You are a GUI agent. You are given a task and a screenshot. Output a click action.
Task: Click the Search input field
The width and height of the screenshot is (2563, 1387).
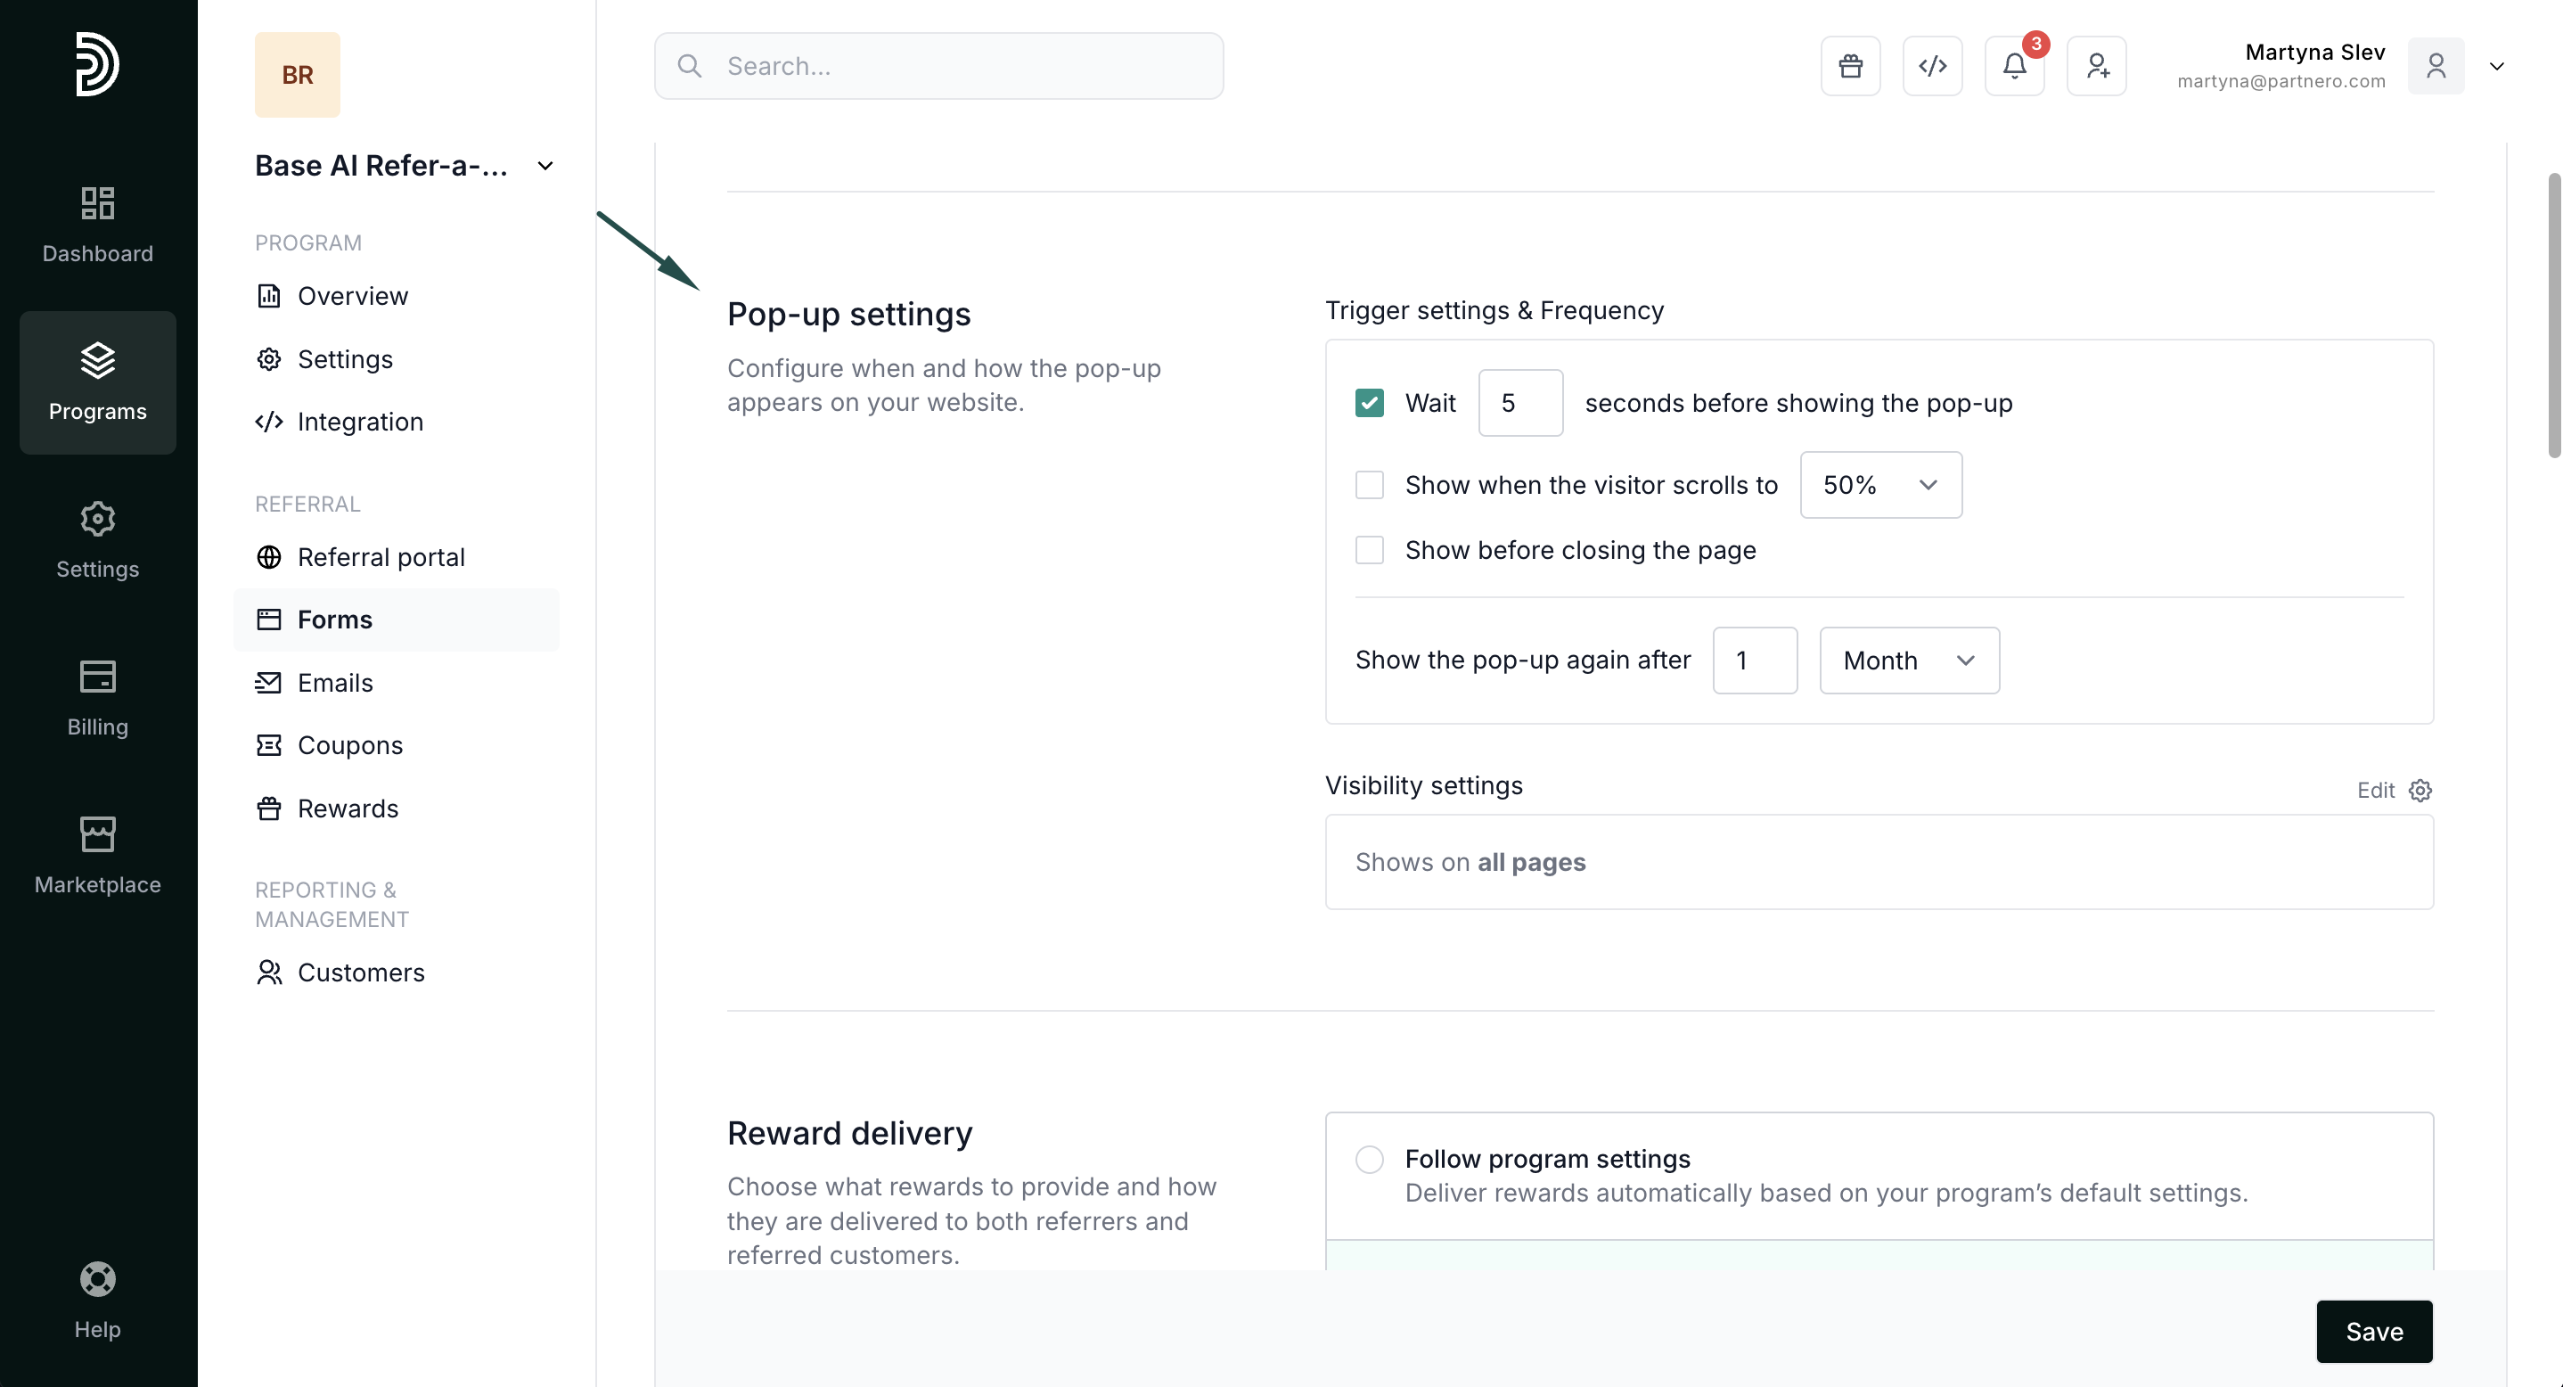(938, 66)
